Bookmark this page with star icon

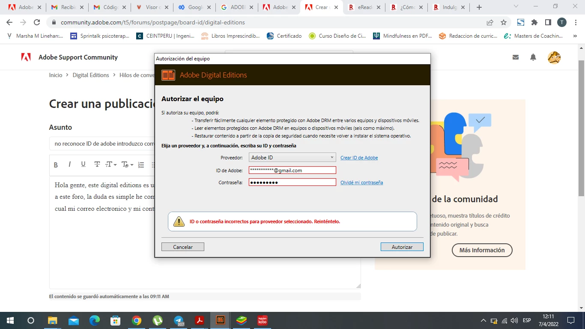click(x=504, y=22)
